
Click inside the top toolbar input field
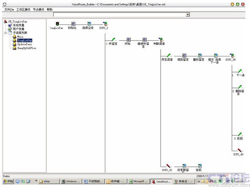point(120,14)
